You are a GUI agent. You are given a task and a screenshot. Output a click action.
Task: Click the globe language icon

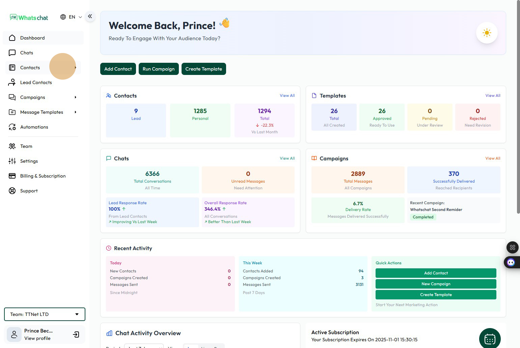click(63, 17)
